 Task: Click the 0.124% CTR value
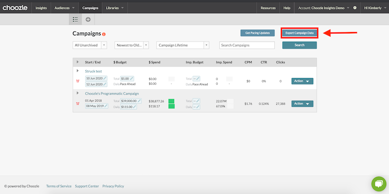point(264,104)
